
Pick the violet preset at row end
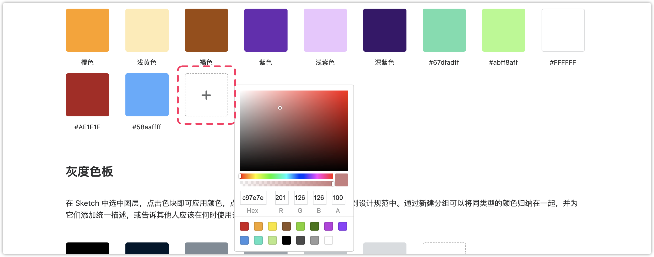(x=343, y=226)
